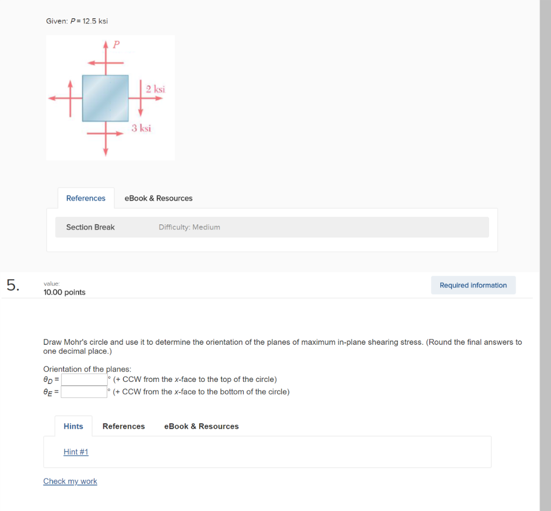Open the eBook & Resources tab at top
Screen dimensions: 551x511
click(158, 198)
